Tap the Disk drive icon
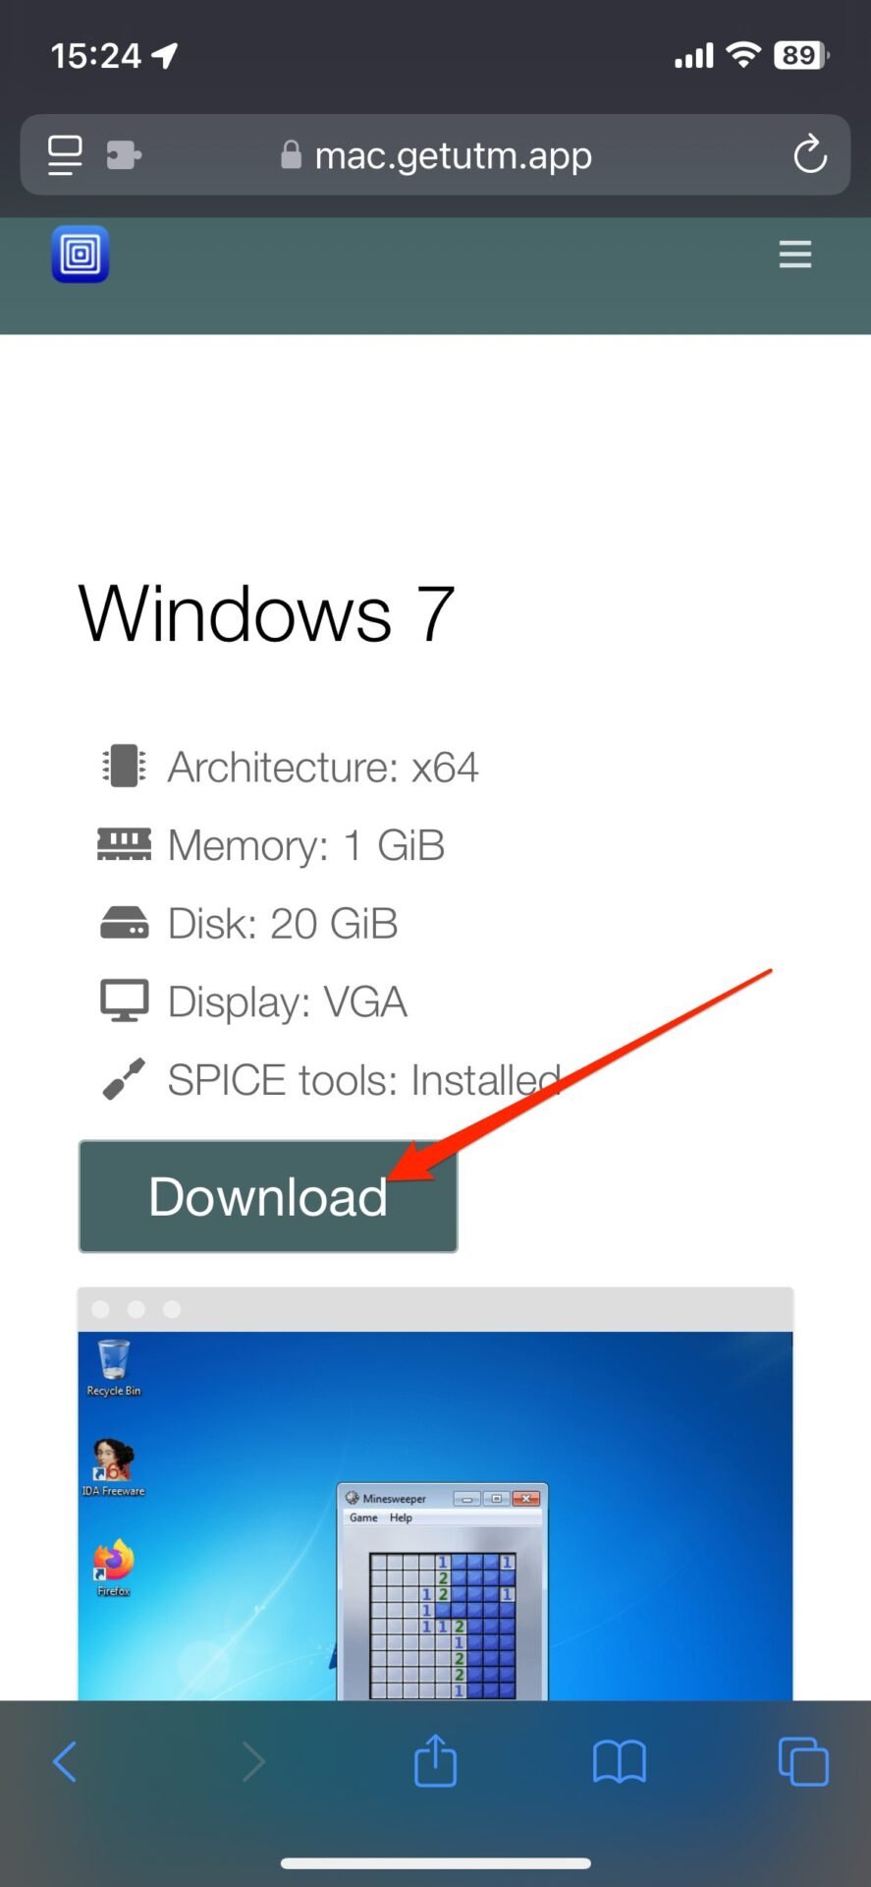The height and width of the screenshot is (1887, 871). coord(124,923)
